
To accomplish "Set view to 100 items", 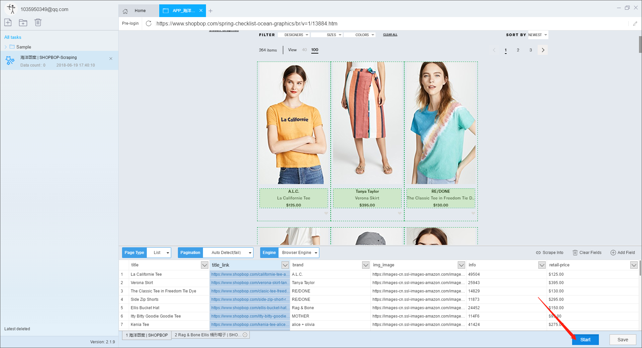I will [x=315, y=50].
